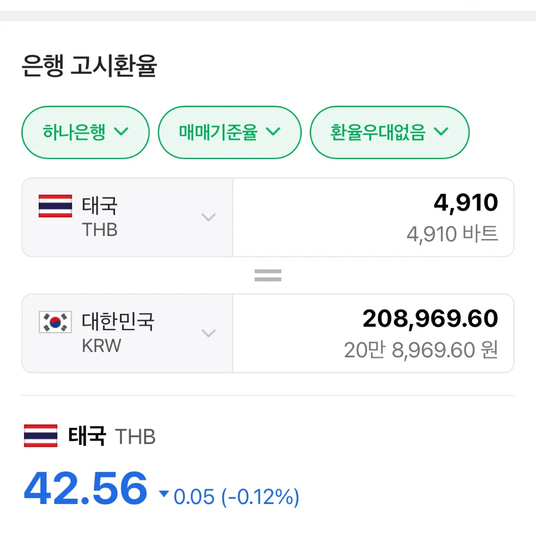Click the chevron icon in 매매기준율 pill
Image resolution: width=536 pixels, height=536 pixels.
(273, 131)
